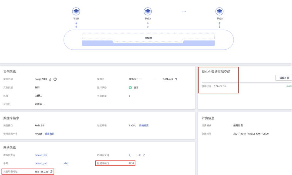The height and width of the screenshot is (175, 292).
Task: Click the 节点N node icon
Action: [x=219, y=11]
